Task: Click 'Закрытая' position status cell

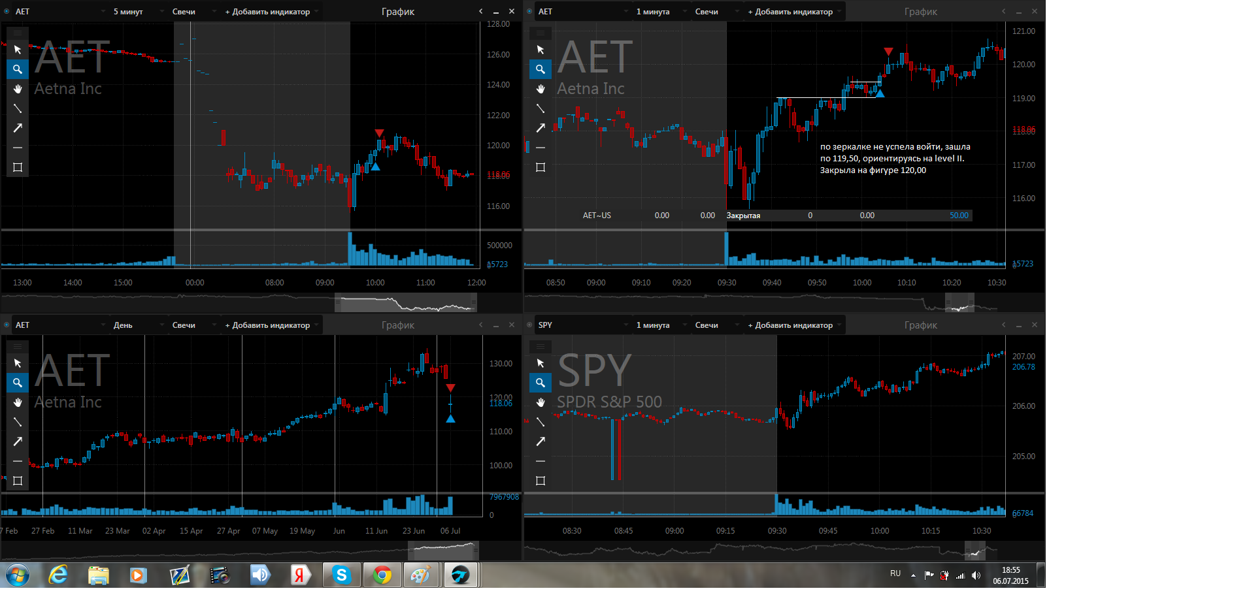Action: (x=743, y=216)
